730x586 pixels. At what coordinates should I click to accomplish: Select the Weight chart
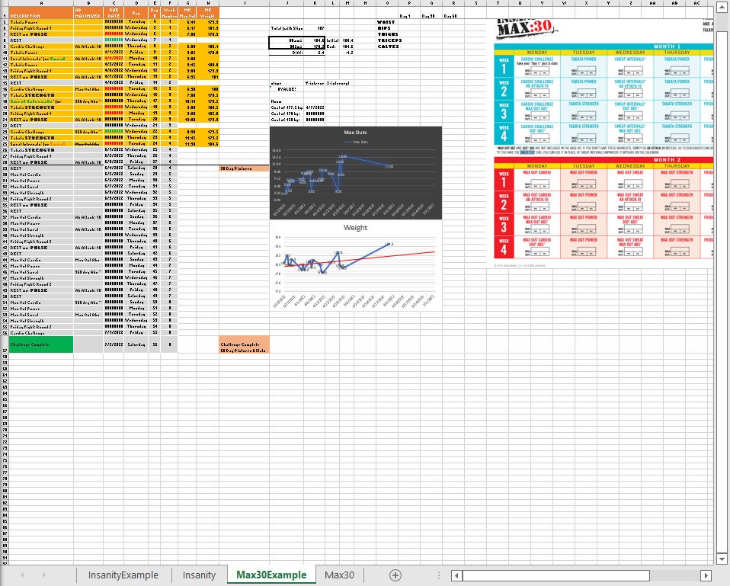click(354, 263)
